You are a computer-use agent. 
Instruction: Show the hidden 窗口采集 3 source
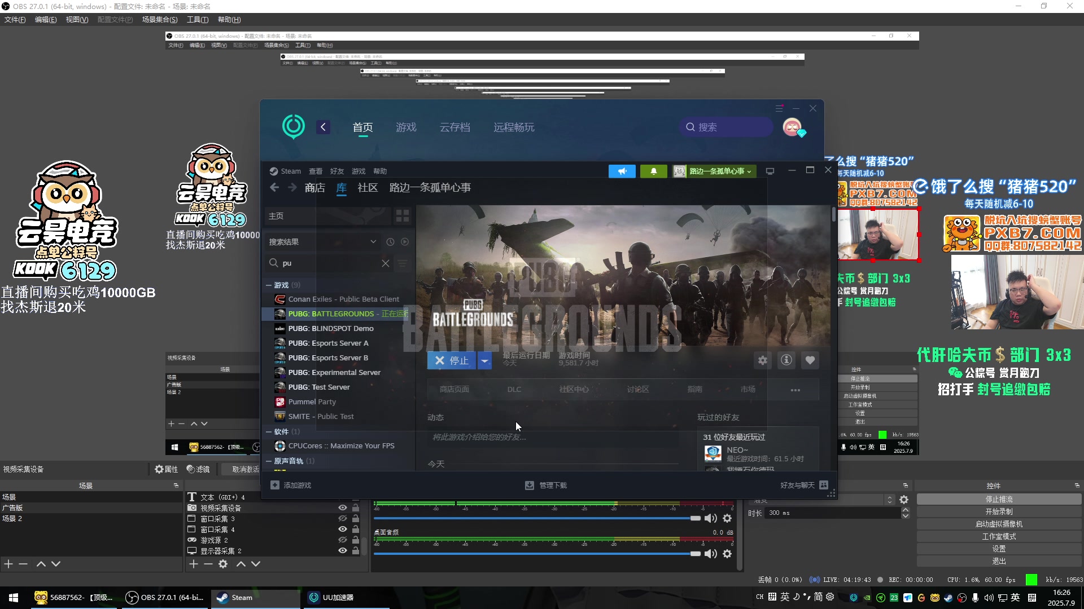pyautogui.click(x=343, y=519)
